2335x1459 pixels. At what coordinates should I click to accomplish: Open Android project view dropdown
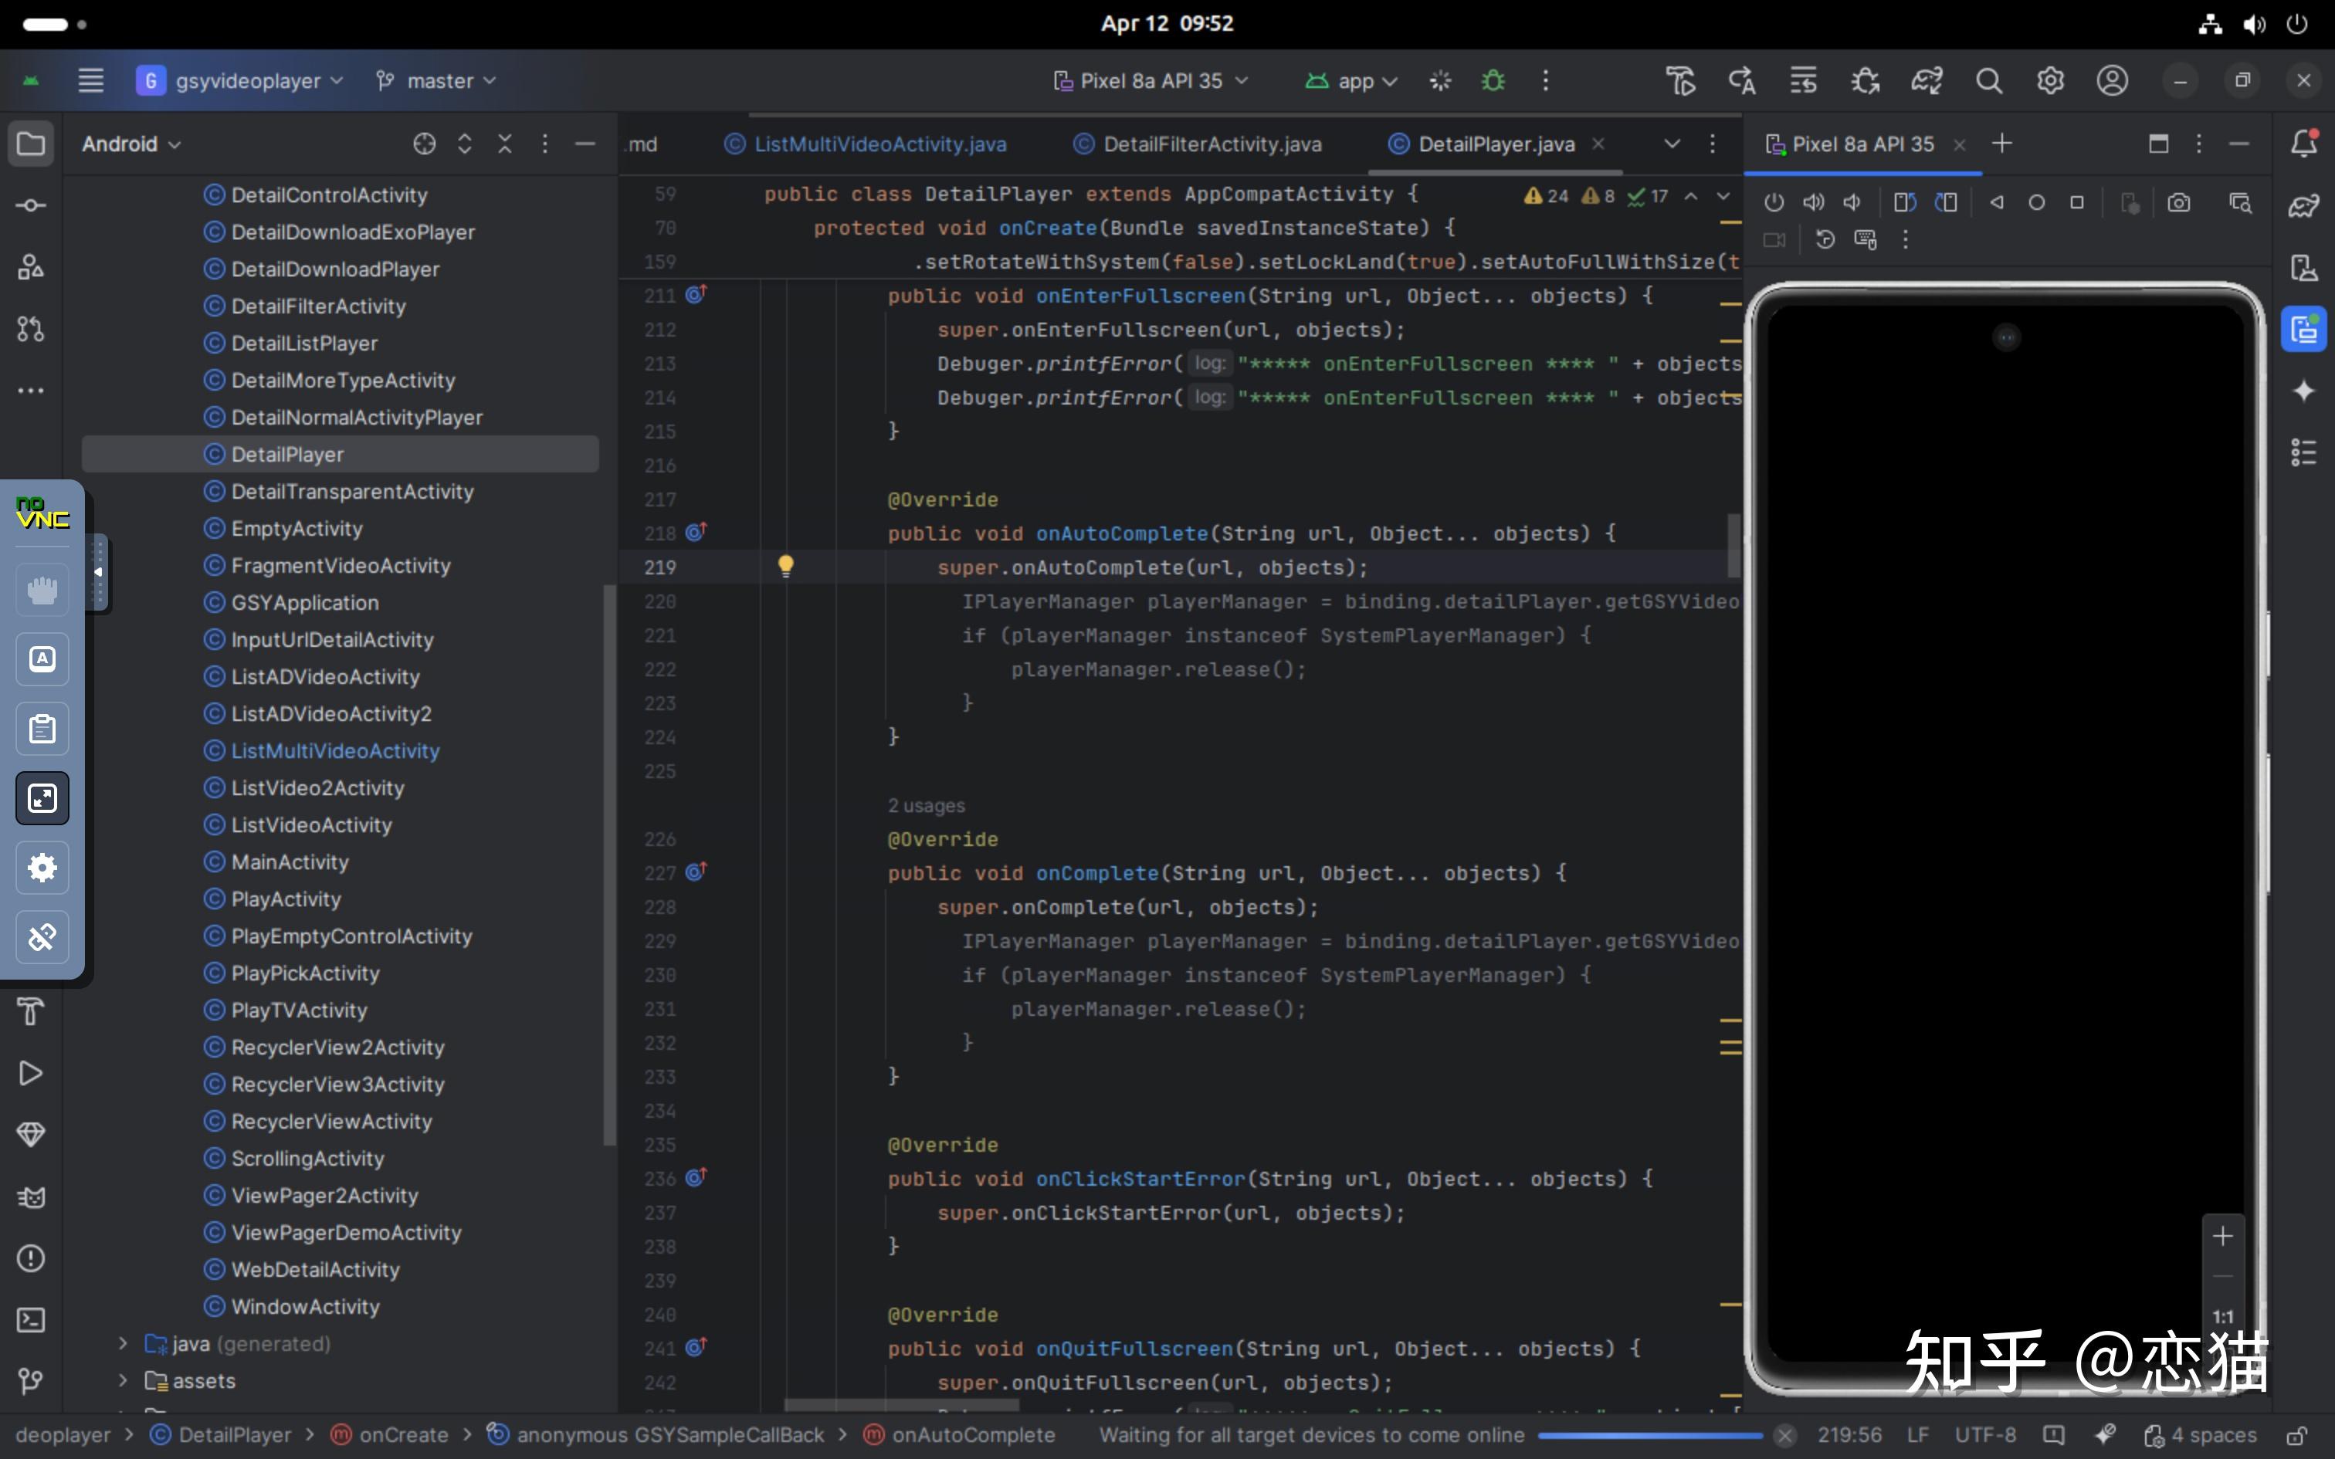point(131,144)
